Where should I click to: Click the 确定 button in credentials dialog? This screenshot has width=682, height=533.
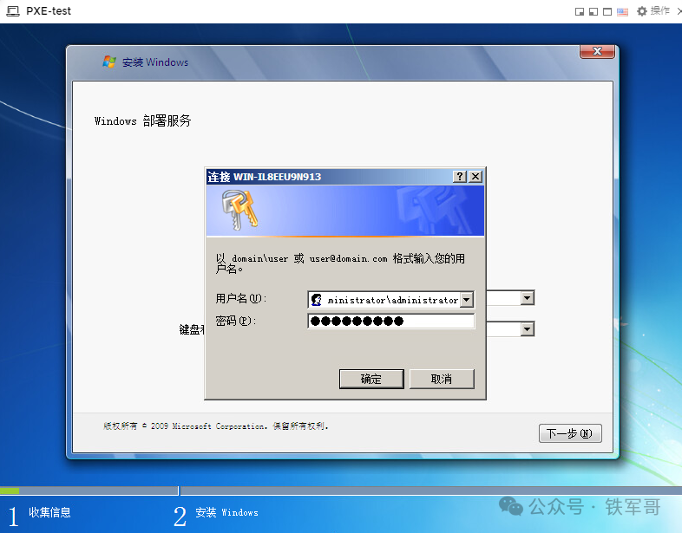[x=371, y=380]
